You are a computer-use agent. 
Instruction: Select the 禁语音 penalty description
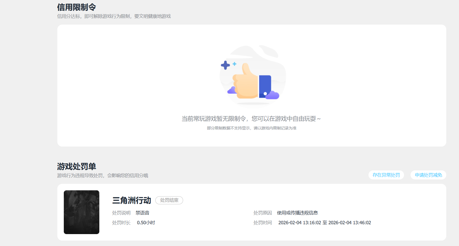[142, 213]
